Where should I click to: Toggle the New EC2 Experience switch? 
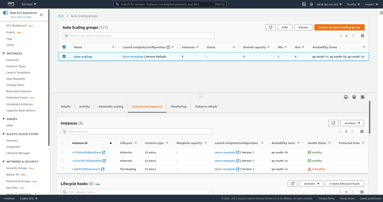pos(6,13)
